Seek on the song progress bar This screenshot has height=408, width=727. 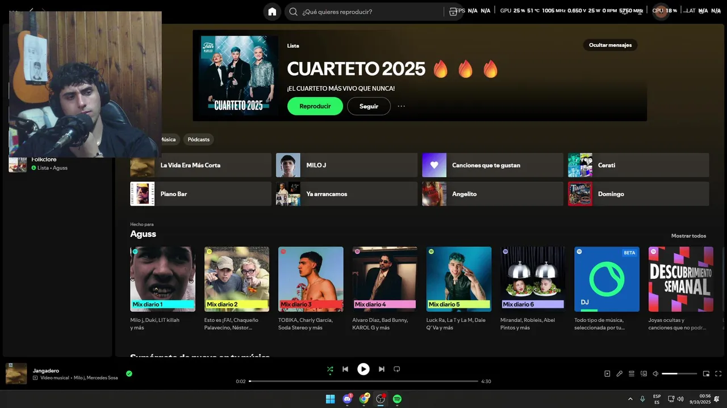point(363,381)
